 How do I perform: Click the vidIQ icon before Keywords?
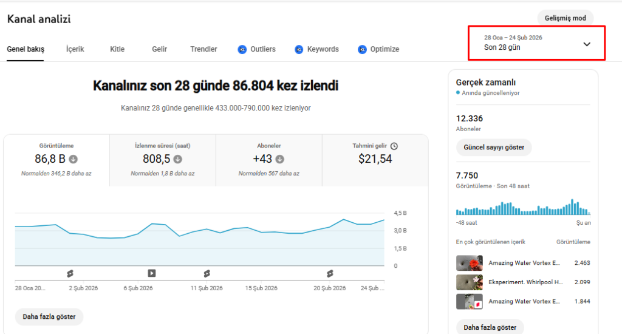click(299, 49)
